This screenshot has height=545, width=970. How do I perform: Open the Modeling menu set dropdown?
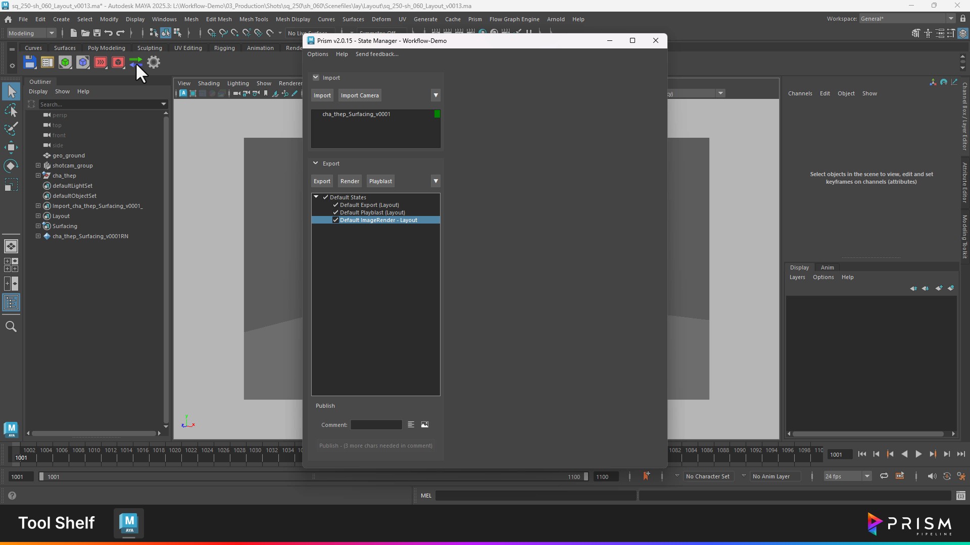51,33
